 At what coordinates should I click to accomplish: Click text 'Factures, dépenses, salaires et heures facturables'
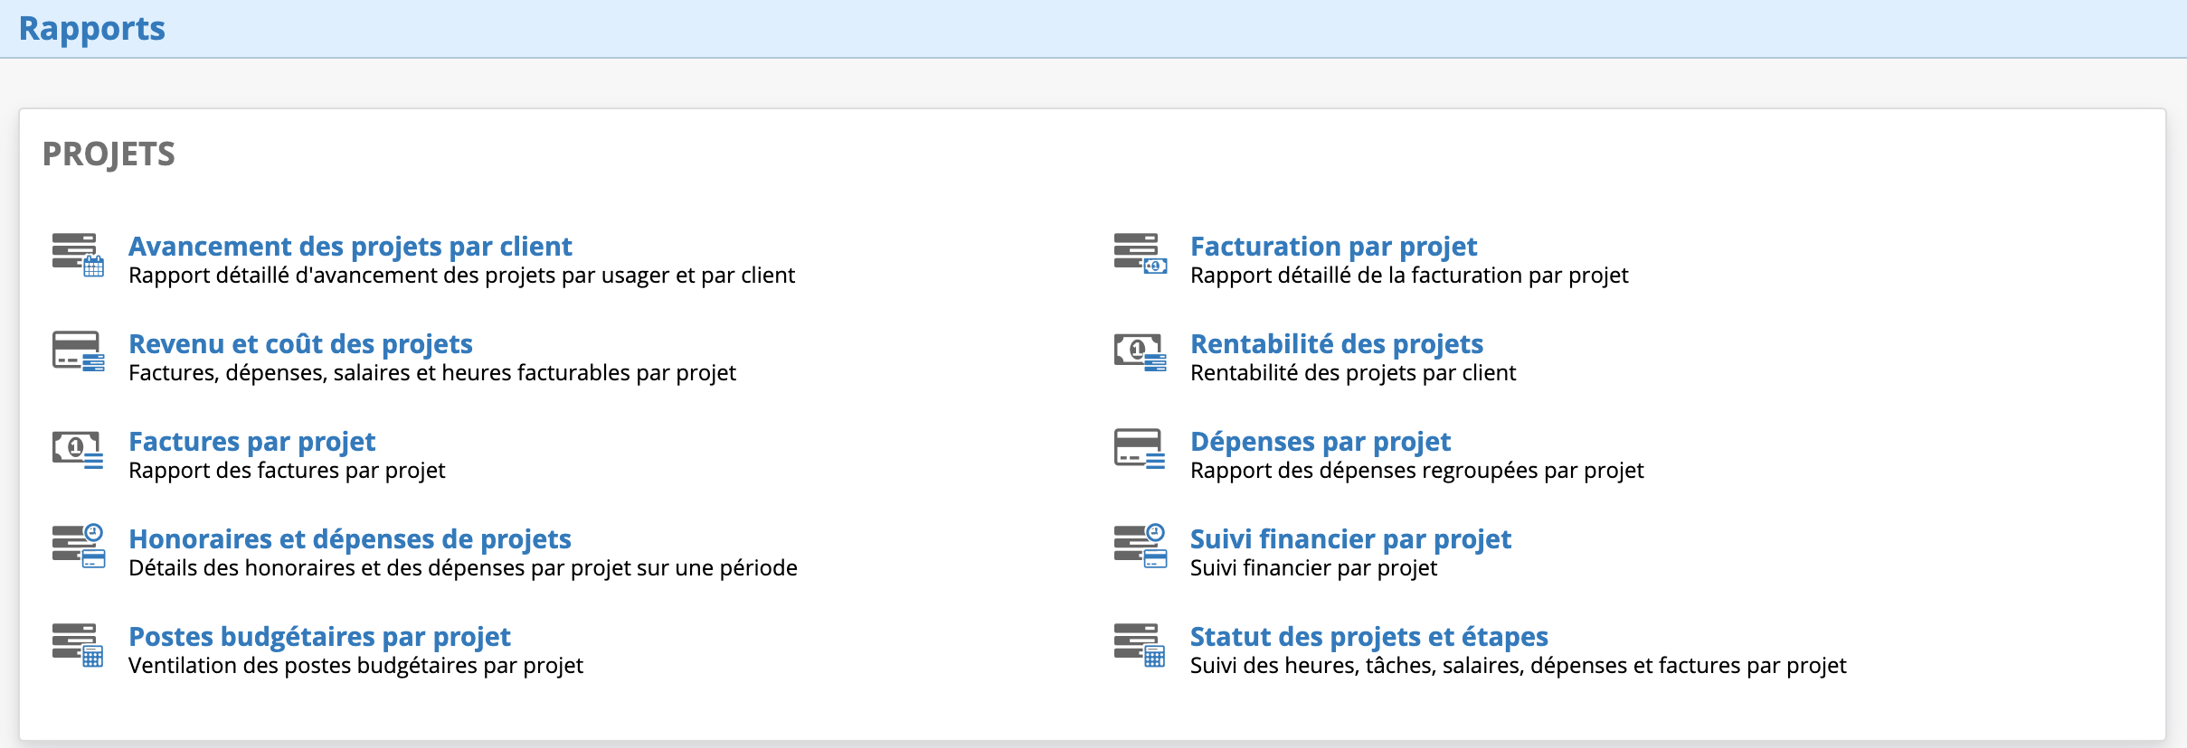point(379,373)
